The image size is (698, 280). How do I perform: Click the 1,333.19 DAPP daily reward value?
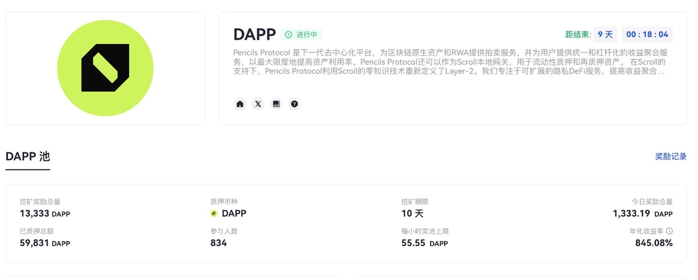tap(642, 214)
